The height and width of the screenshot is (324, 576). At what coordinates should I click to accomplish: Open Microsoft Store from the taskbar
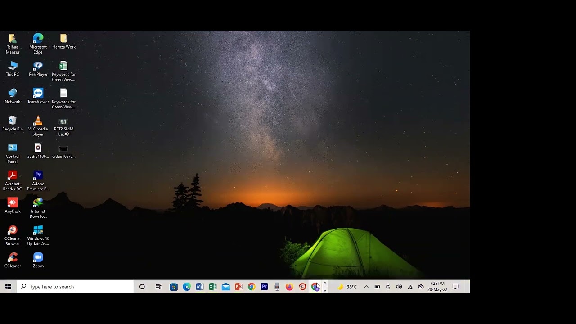(x=174, y=287)
